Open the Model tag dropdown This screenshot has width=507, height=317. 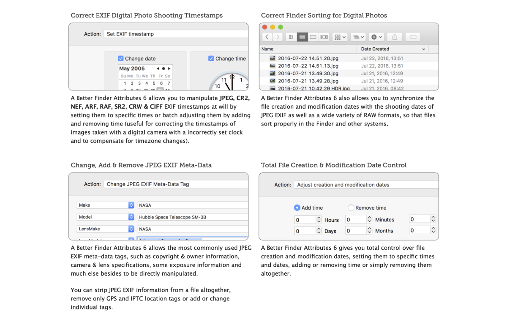(105, 217)
